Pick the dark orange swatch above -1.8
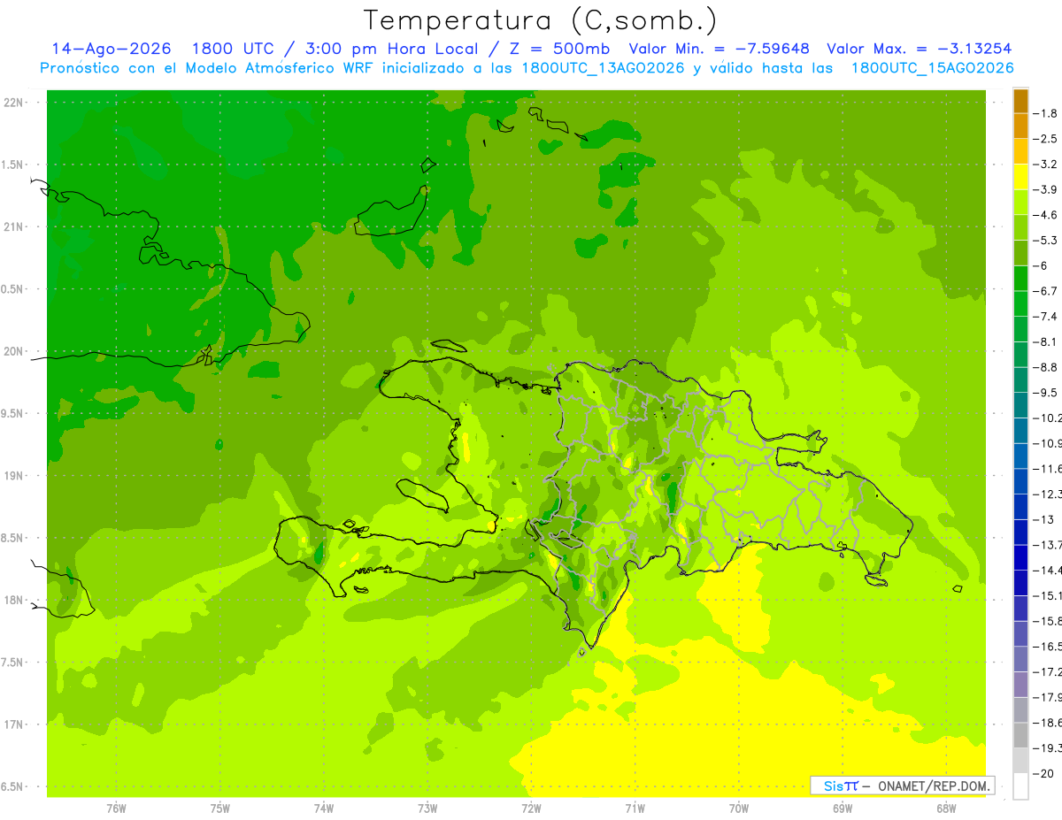This screenshot has width=1062, height=820. point(1020,101)
